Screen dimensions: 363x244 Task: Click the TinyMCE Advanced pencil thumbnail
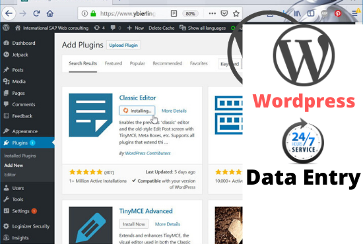[90, 226]
